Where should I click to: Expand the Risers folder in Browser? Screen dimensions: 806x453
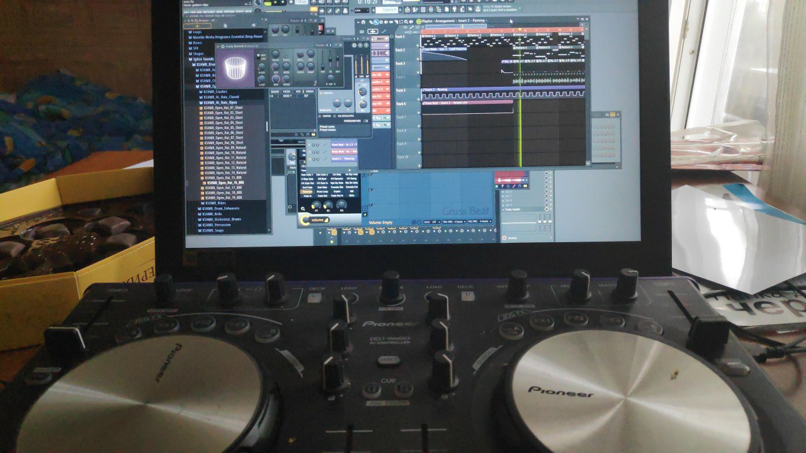pos(198,43)
